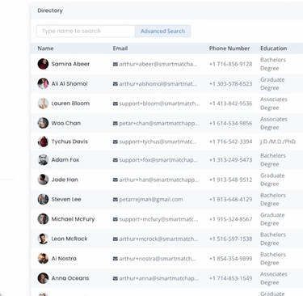Click Tychus Davis's profile avatar
Viewport: 303px width, 296px height.
(x=43, y=142)
